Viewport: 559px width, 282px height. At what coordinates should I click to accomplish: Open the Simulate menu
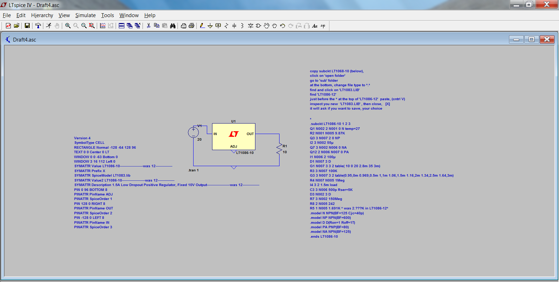point(86,15)
